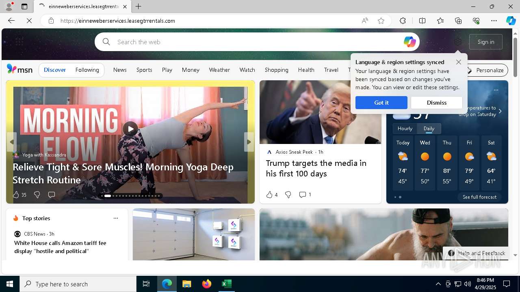520x292 pixels.
Task: Open See full forecast link
Action: (479, 197)
